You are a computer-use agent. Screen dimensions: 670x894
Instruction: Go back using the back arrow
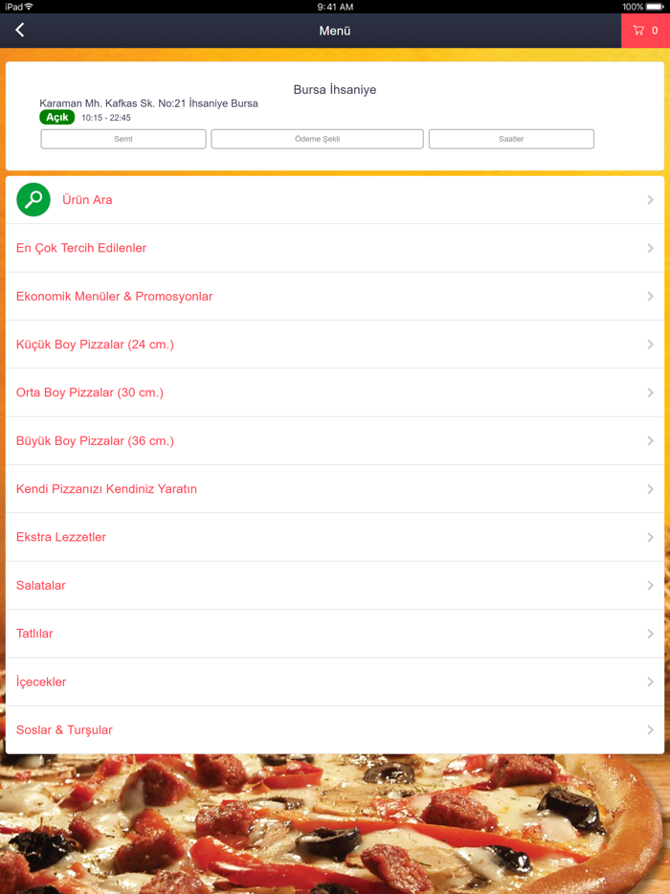tap(20, 31)
